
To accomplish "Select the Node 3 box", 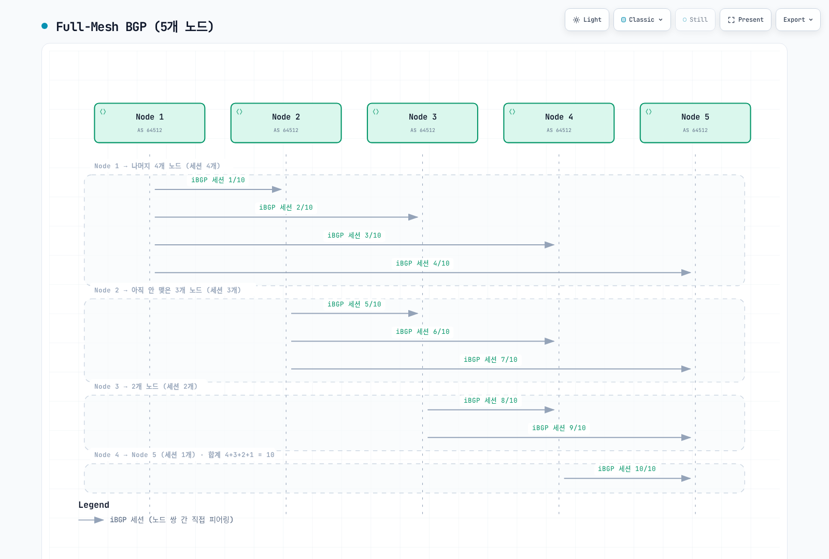I will click(422, 123).
